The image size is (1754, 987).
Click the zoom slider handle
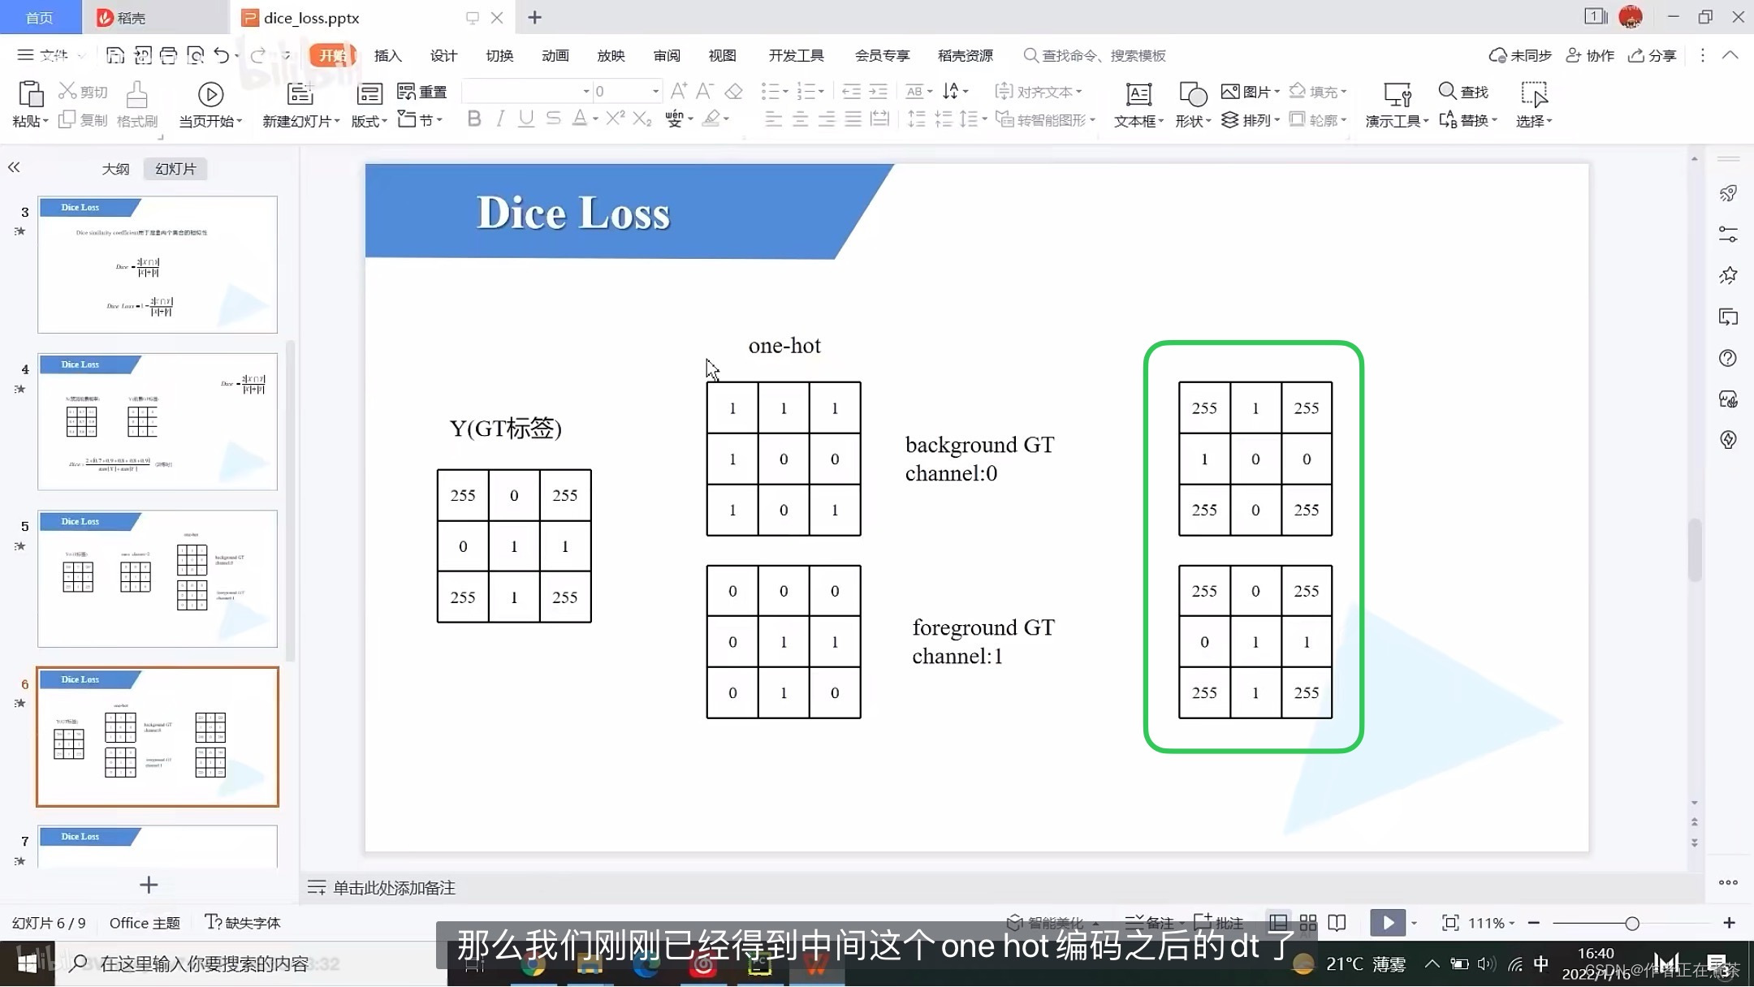[x=1632, y=923]
